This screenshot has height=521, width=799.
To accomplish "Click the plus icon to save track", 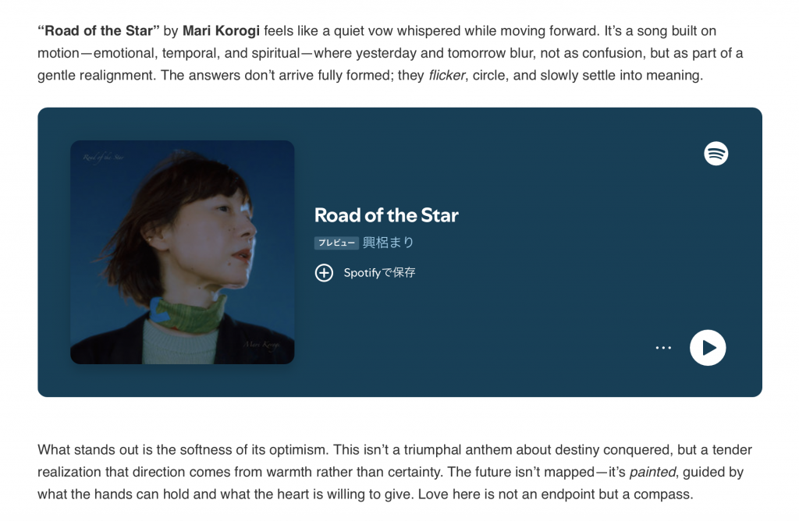I will (324, 273).
